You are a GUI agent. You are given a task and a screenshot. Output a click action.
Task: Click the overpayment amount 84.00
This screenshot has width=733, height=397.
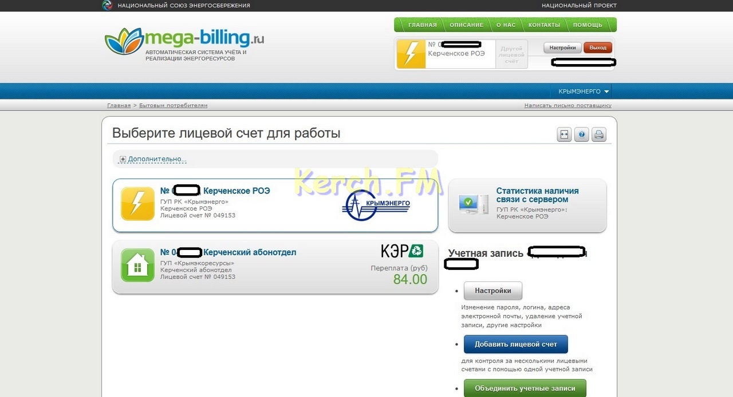coord(410,280)
